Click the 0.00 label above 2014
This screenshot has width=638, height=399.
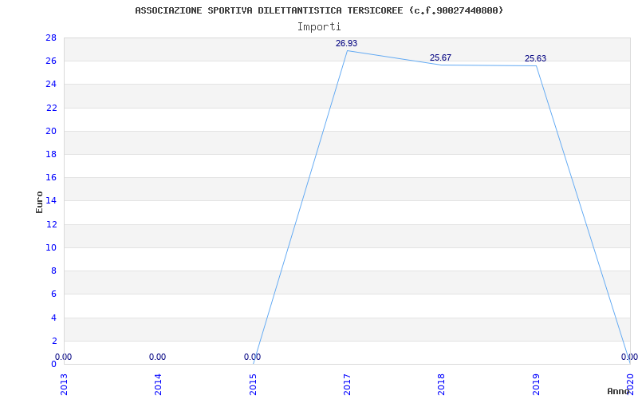click(157, 357)
